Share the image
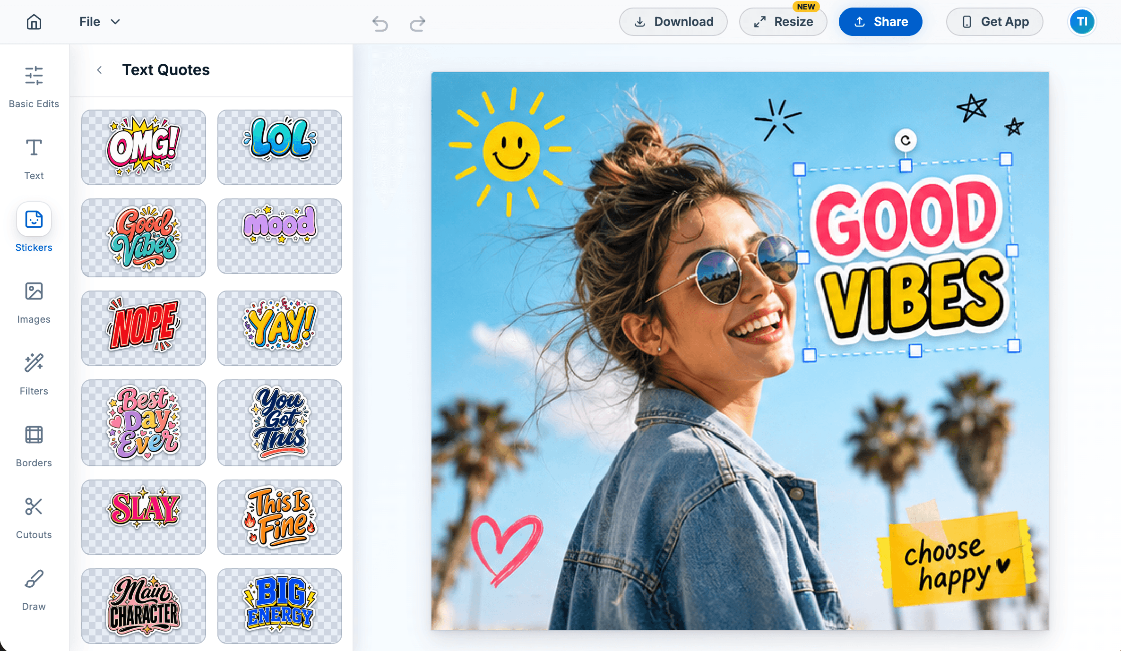 click(x=880, y=22)
